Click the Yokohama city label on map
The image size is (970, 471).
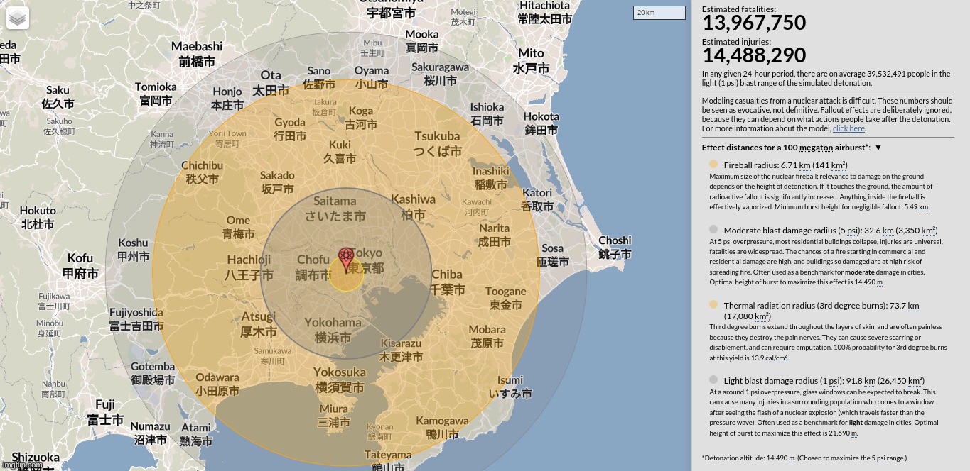point(333,330)
